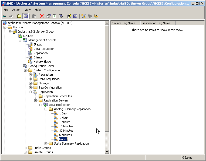Refresh the view using toolbar icon
The image size is (206, 161).
tap(55, 16)
